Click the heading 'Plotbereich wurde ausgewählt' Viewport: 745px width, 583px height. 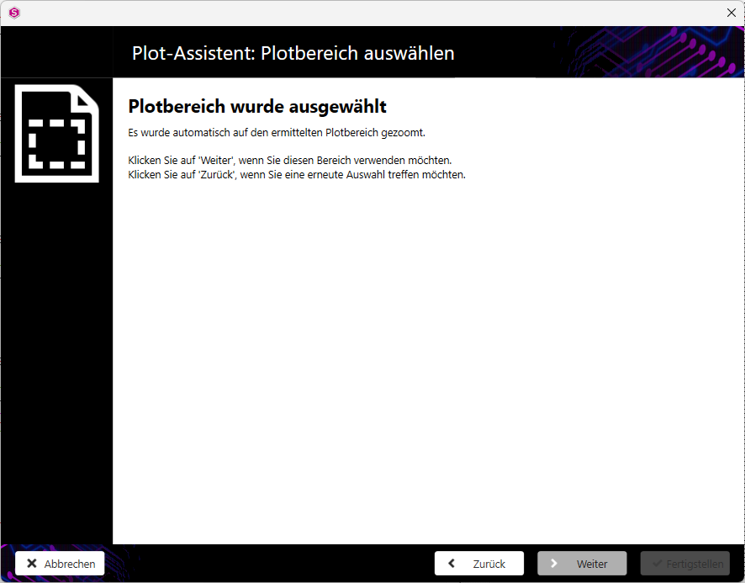coord(257,107)
